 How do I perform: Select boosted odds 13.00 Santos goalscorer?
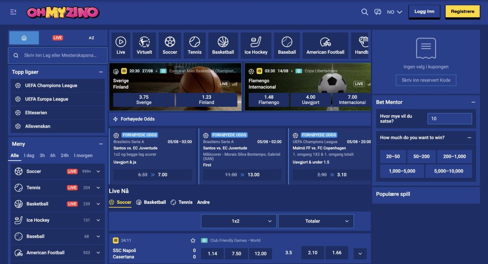(x=242, y=175)
